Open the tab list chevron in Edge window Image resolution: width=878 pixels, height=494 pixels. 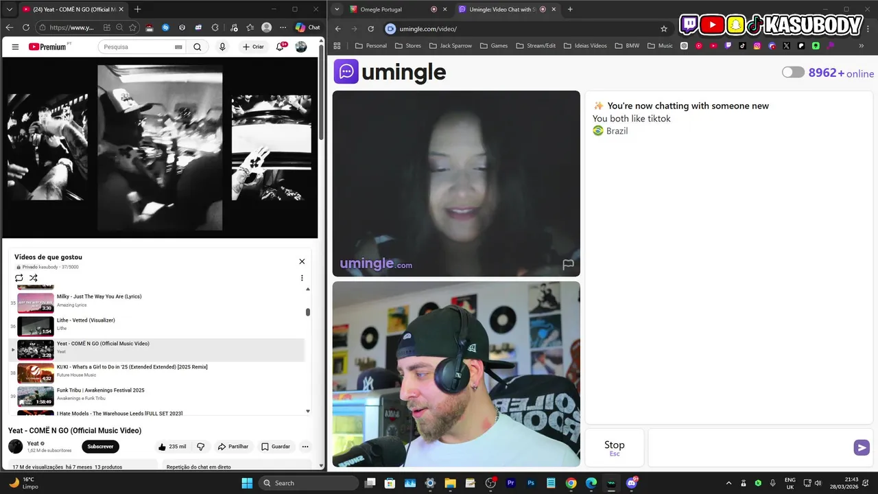tap(10, 10)
